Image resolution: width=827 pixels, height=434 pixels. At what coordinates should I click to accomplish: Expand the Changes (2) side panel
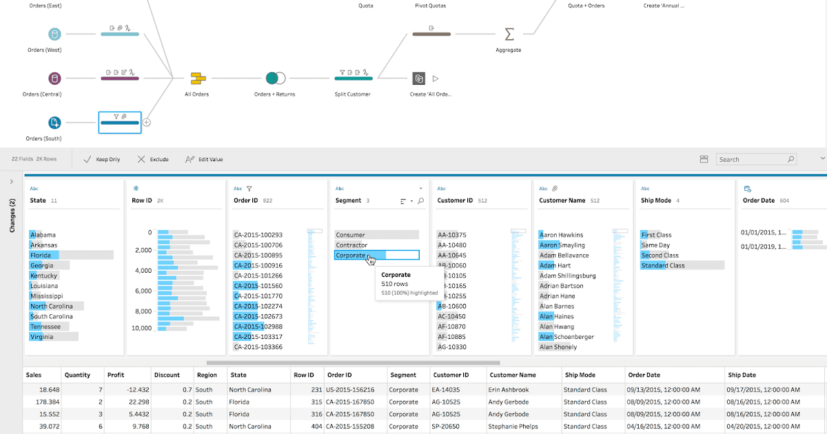click(x=11, y=183)
